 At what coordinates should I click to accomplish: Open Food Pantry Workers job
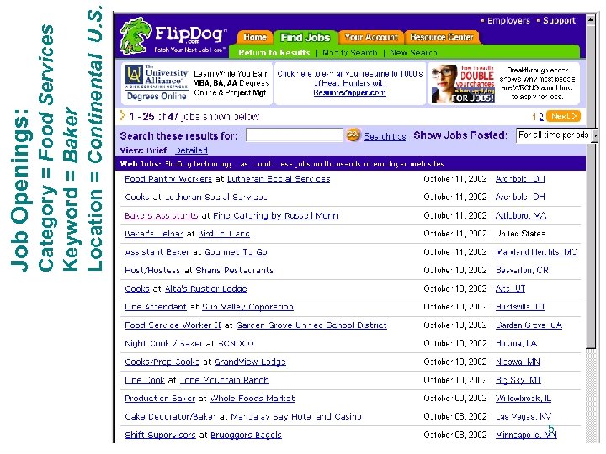[168, 179]
